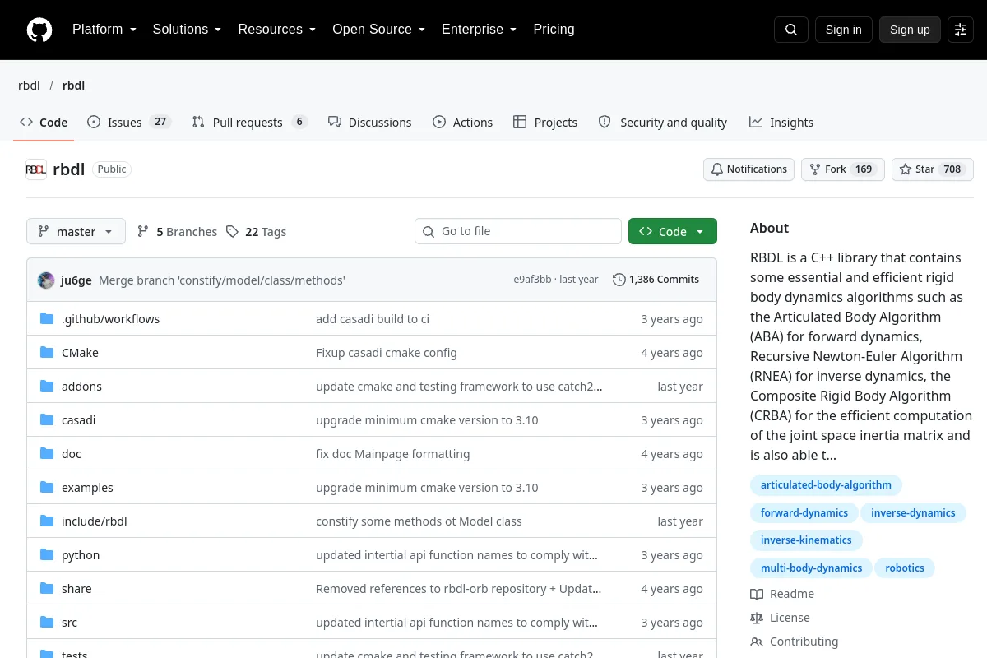Click the history clock icon by Commits
The width and height of the screenshot is (987, 658).
pyautogui.click(x=619, y=280)
